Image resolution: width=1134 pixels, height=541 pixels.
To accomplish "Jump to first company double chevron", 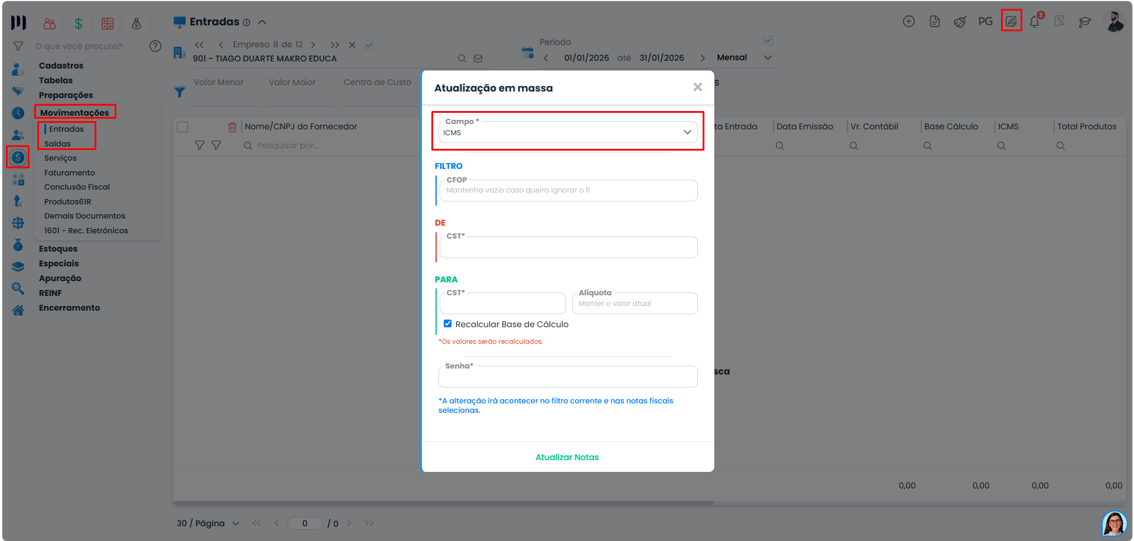I will pyautogui.click(x=199, y=45).
